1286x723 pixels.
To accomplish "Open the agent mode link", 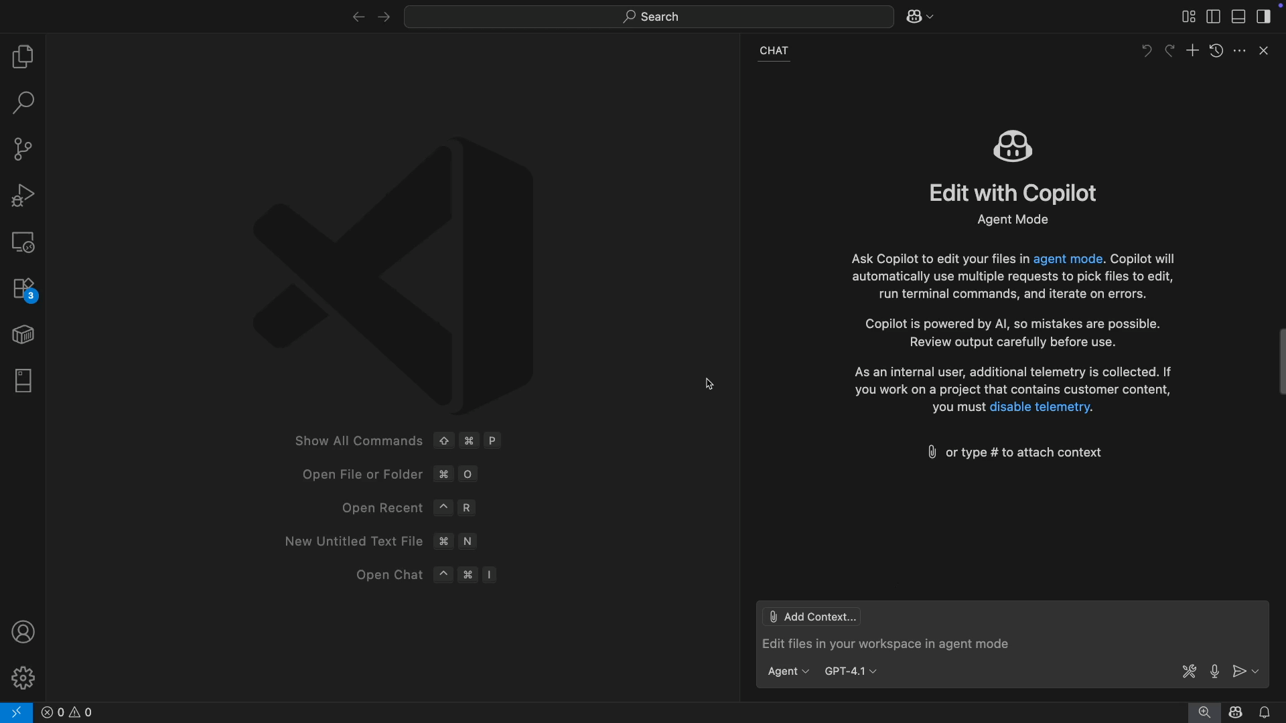I will pos(1068,259).
